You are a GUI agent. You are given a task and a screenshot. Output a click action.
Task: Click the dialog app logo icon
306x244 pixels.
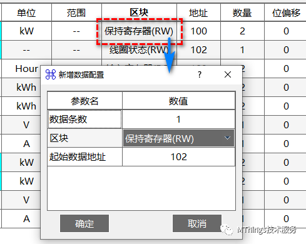51,74
